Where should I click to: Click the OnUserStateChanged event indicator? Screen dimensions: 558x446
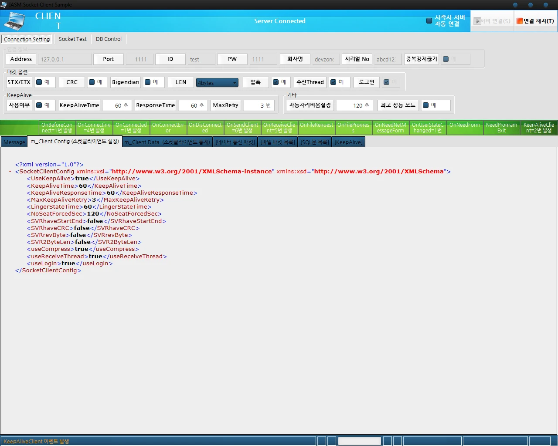(428, 128)
